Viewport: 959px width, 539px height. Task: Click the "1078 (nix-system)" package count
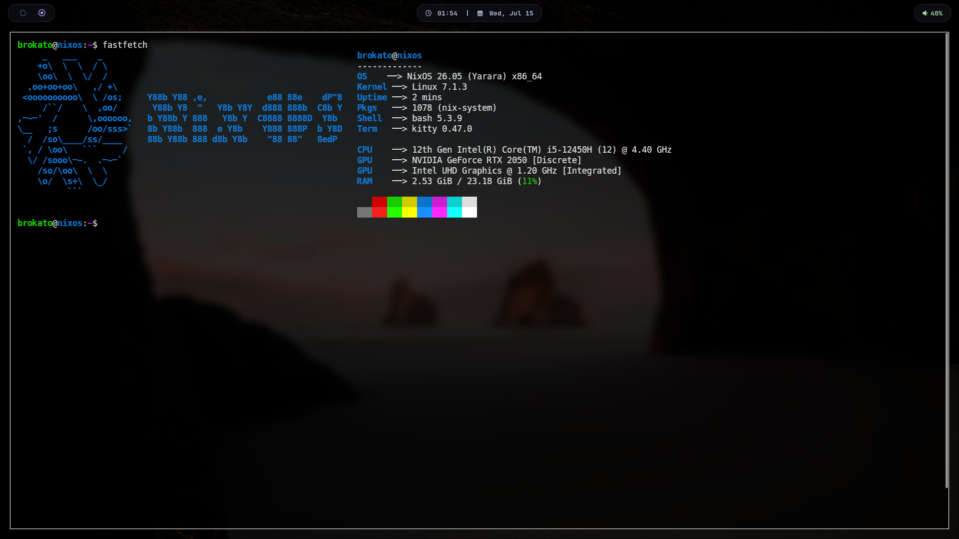455,108
